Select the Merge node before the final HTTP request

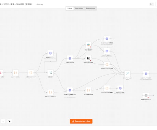127,74
